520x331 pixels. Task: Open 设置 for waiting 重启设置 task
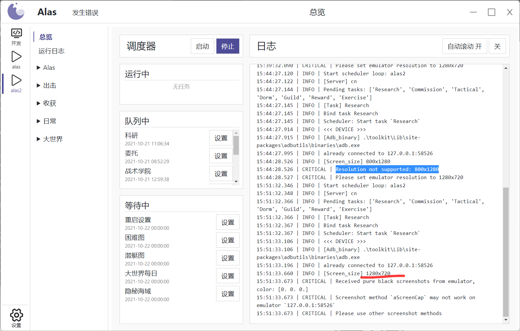[x=228, y=222]
